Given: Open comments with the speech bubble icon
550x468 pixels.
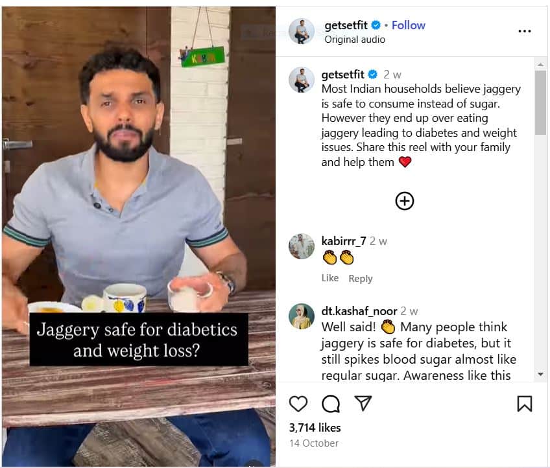Looking at the screenshot, I should click(330, 404).
